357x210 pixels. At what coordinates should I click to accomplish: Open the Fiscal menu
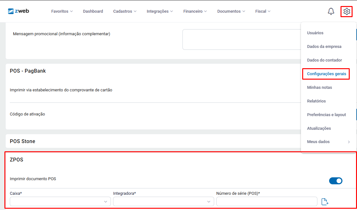[263, 11]
